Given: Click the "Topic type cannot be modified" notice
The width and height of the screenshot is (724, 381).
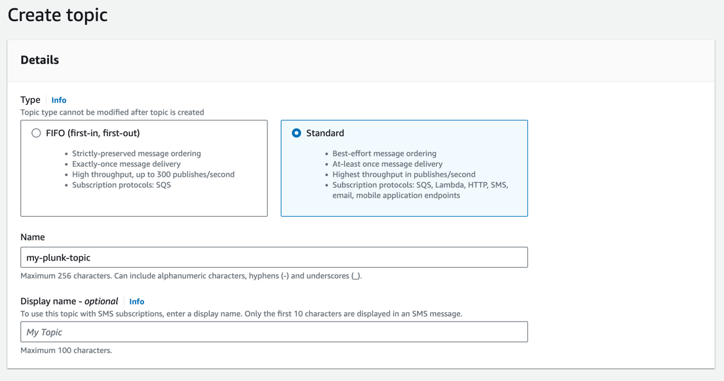Looking at the screenshot, I should point(112,113).
